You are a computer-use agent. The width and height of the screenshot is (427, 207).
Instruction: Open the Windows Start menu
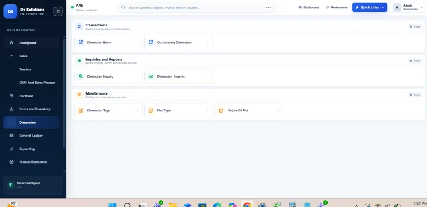(x=112, y=205)
